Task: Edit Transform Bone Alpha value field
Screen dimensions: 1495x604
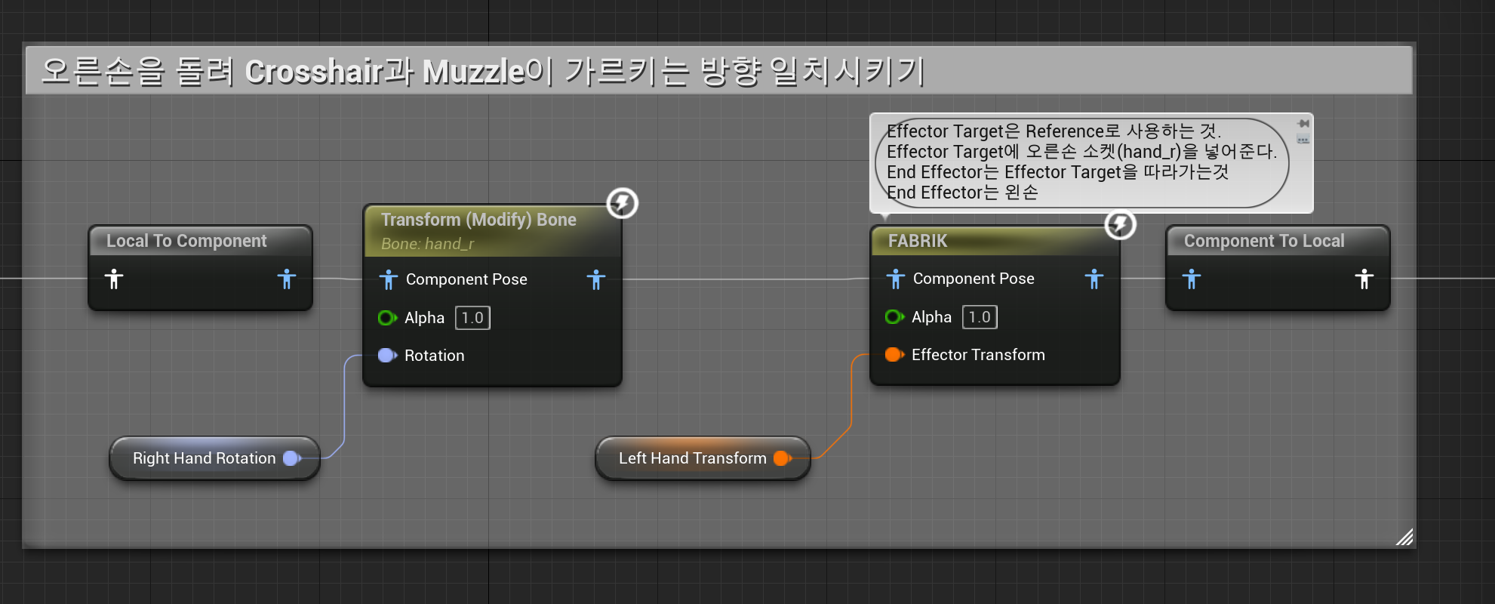Action: click(472, 318)
